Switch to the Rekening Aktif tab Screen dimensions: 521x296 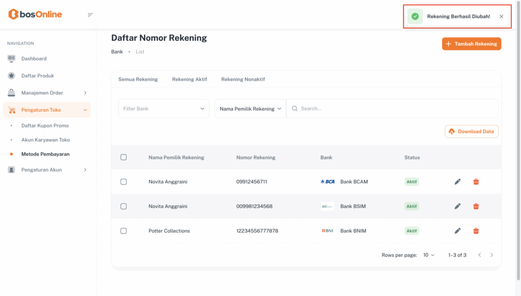point(189,79)
